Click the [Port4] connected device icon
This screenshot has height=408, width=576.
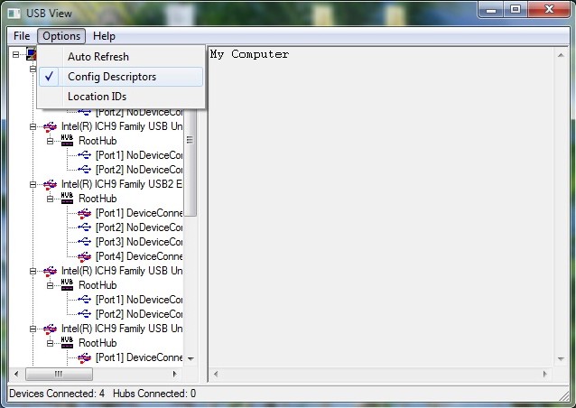point(85,256)
